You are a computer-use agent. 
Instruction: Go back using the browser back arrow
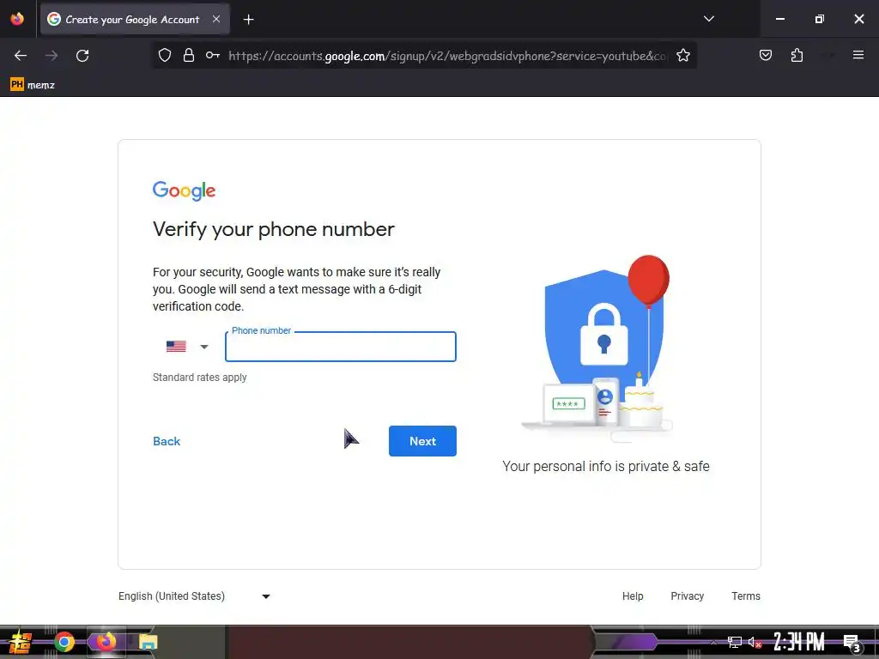tap(21, 56)
